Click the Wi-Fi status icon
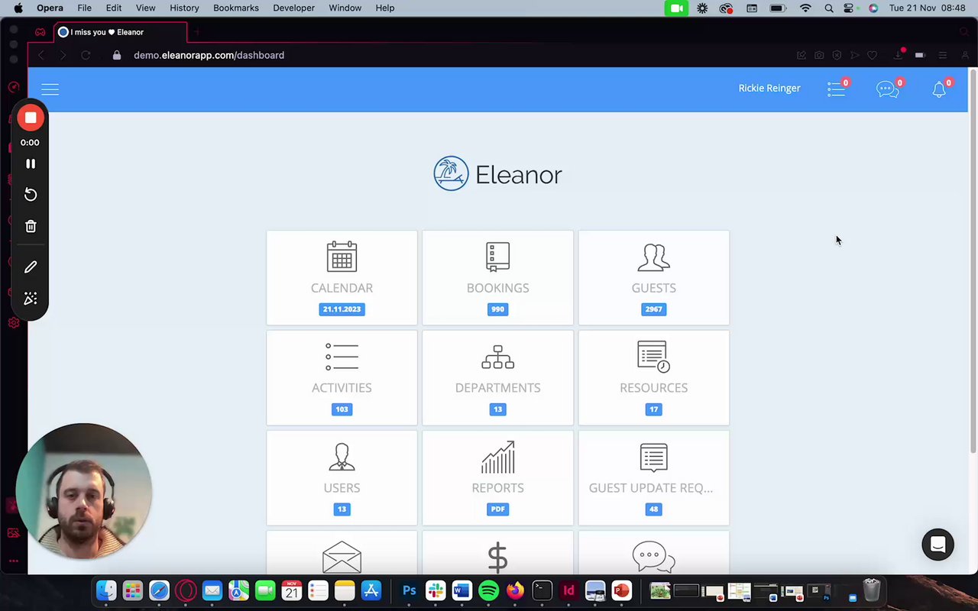978x611 pixels. click(805, 8)
